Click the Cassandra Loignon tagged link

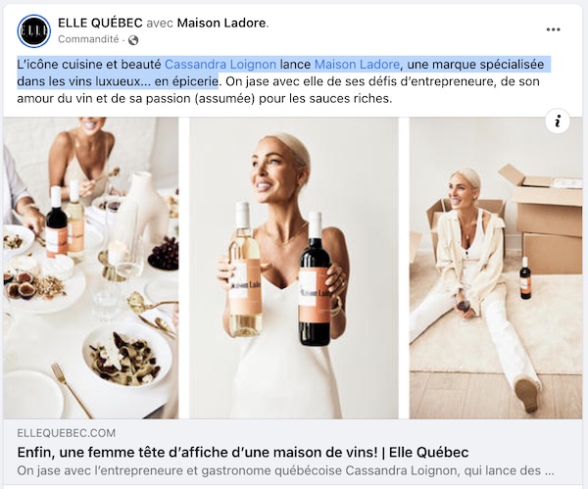220,65
